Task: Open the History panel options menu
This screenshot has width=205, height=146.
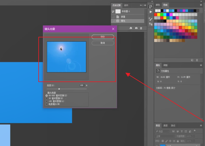Action: (x=145, y=5)
